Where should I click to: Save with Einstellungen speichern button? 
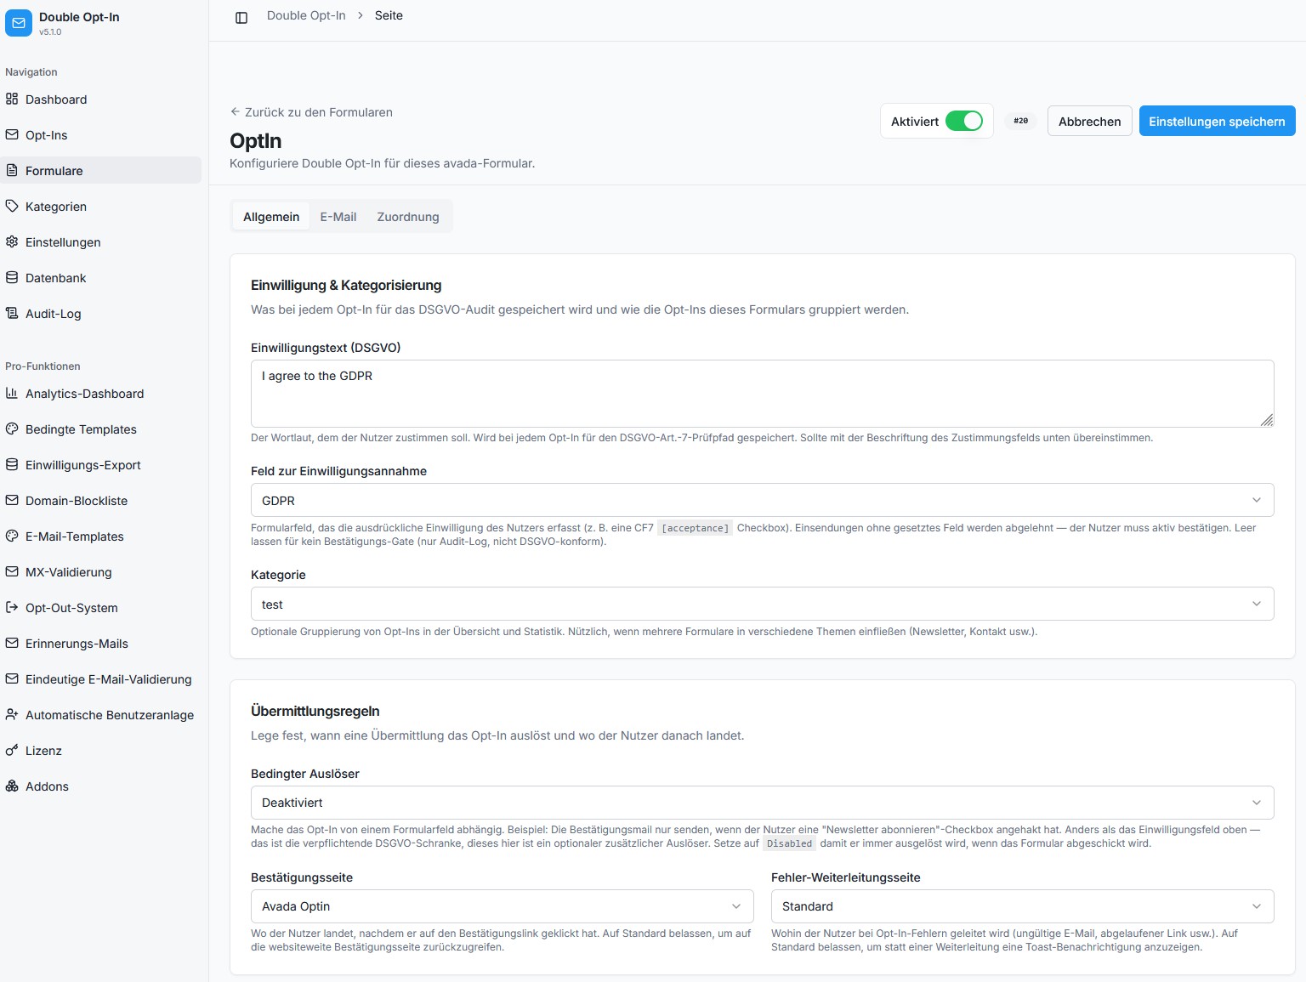1217,121
